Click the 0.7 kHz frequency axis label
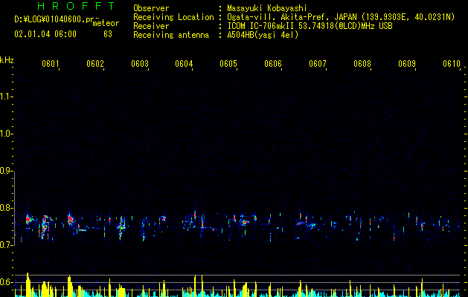This screenshot has height=297, width=468. click(x=6, y=245)
